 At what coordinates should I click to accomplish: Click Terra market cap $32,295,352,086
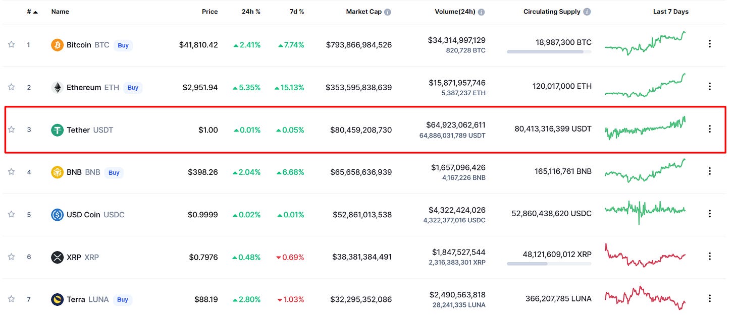pos(361,299)
